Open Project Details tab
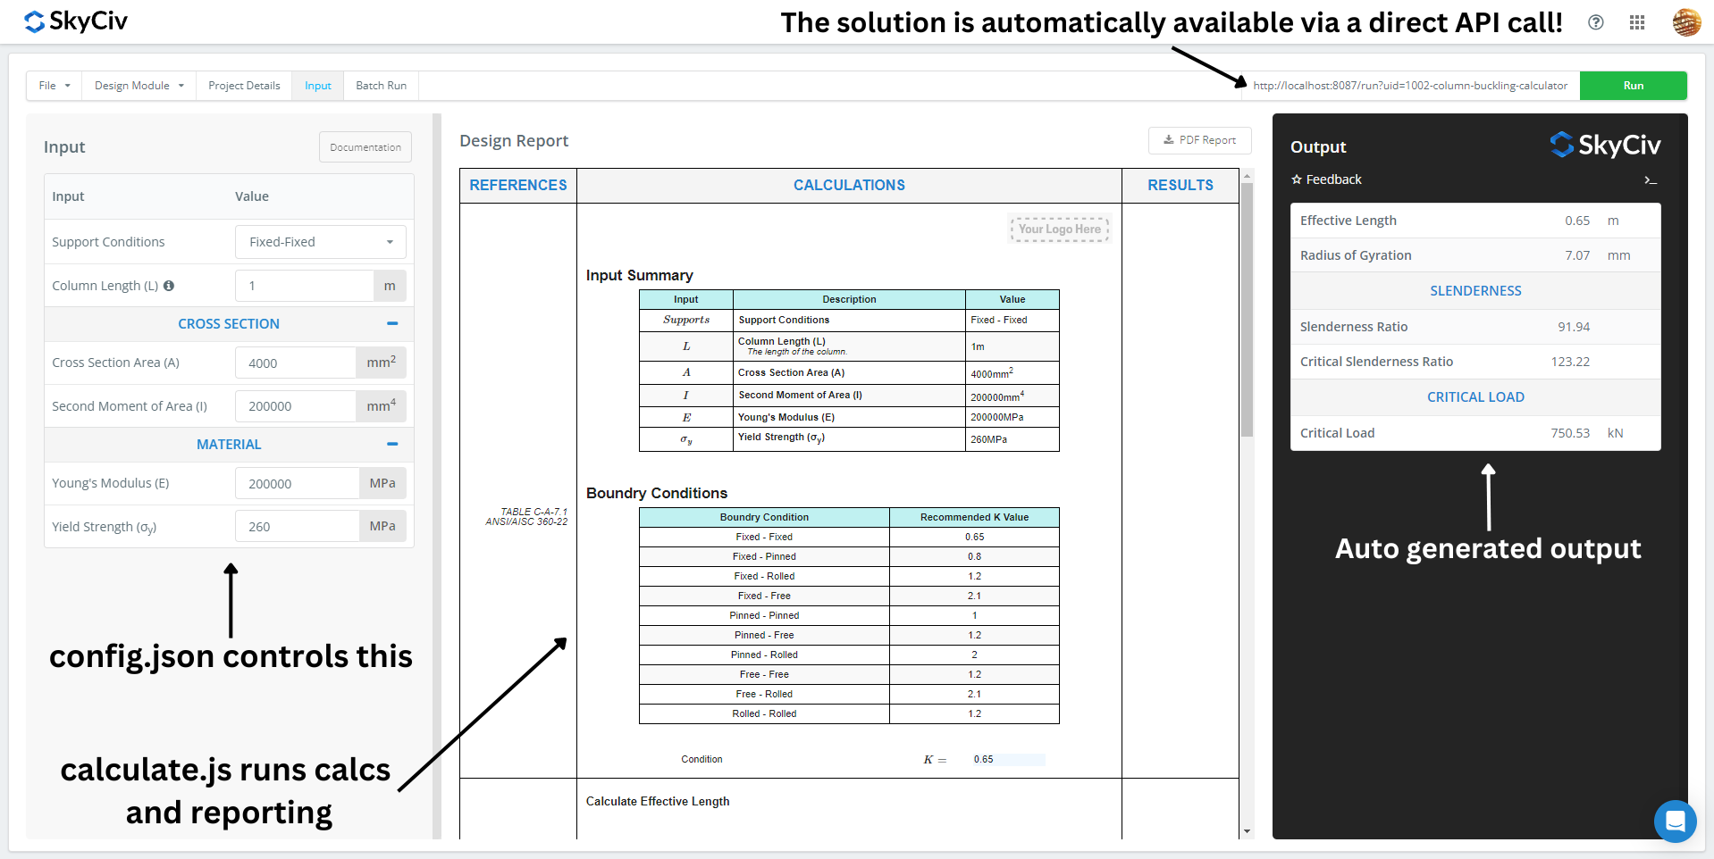Viewport: 1714px width, 859px height. tap(244, 86)
